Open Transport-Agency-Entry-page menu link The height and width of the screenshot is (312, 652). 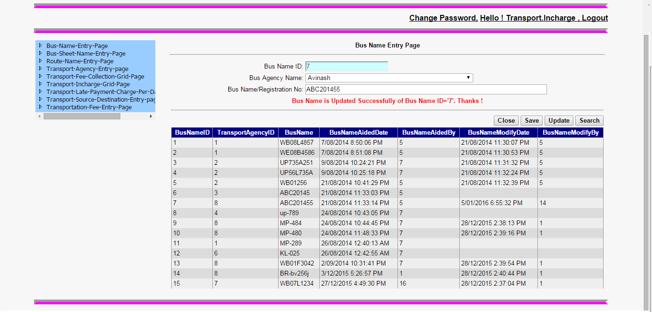click(87, 69)
